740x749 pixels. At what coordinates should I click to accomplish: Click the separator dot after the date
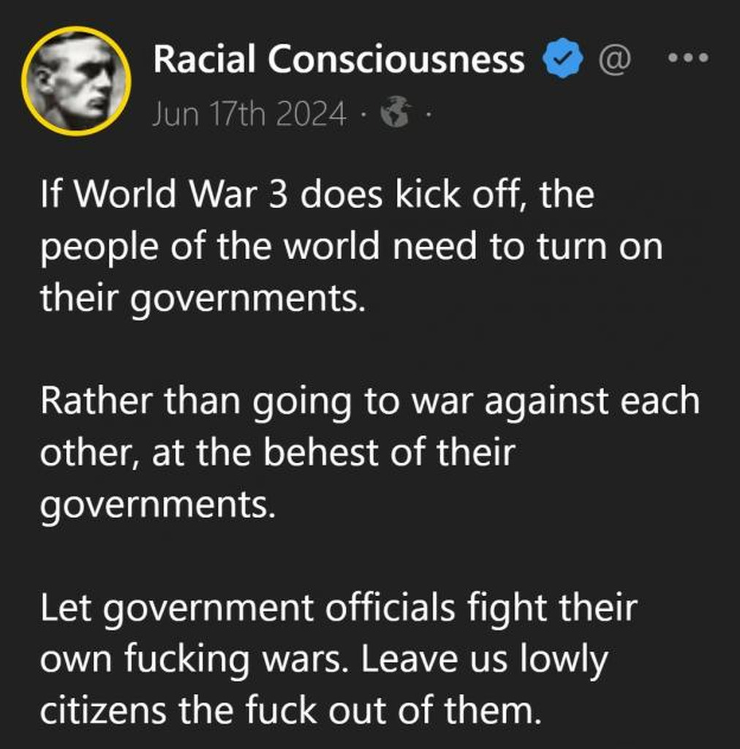(x=363, y=115)
